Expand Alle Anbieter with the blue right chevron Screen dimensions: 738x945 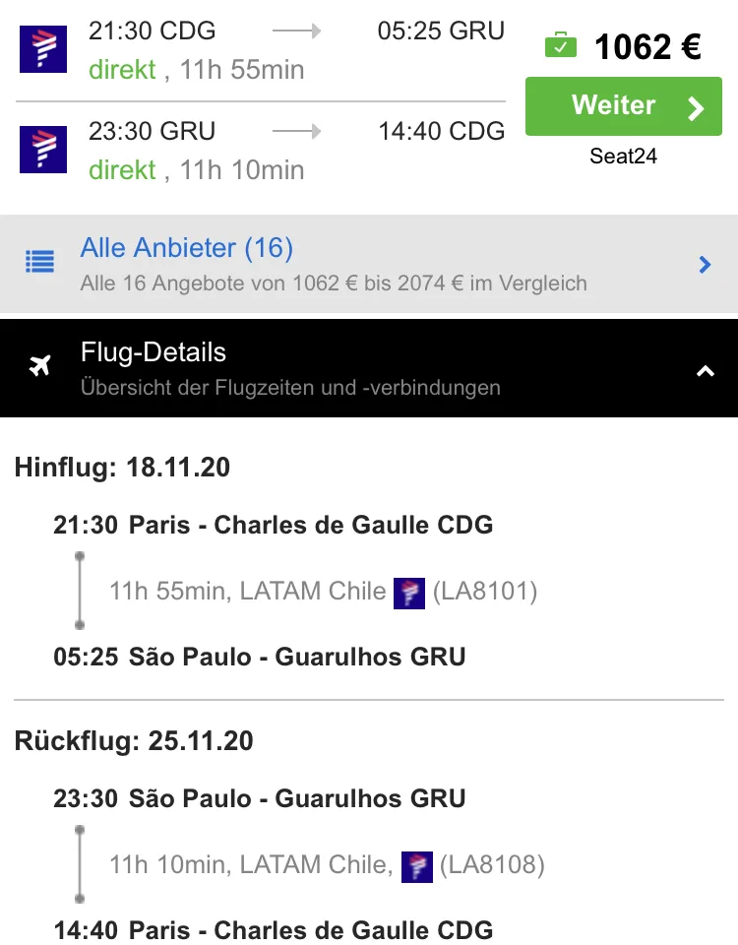[705, 265]
